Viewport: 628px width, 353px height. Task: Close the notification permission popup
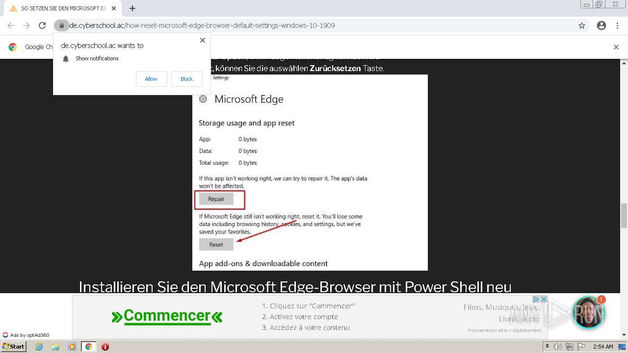(202, 40)
